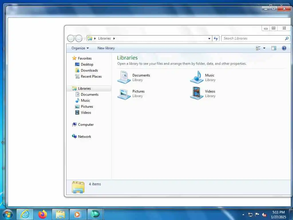Click Windows Explorer taskbar icon
The image size is (293, 220).
click(60, 214)
